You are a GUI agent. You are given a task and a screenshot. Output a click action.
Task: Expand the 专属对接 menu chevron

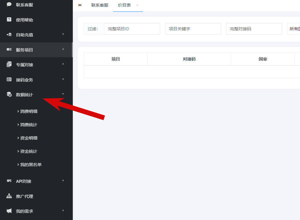[63, 64]
